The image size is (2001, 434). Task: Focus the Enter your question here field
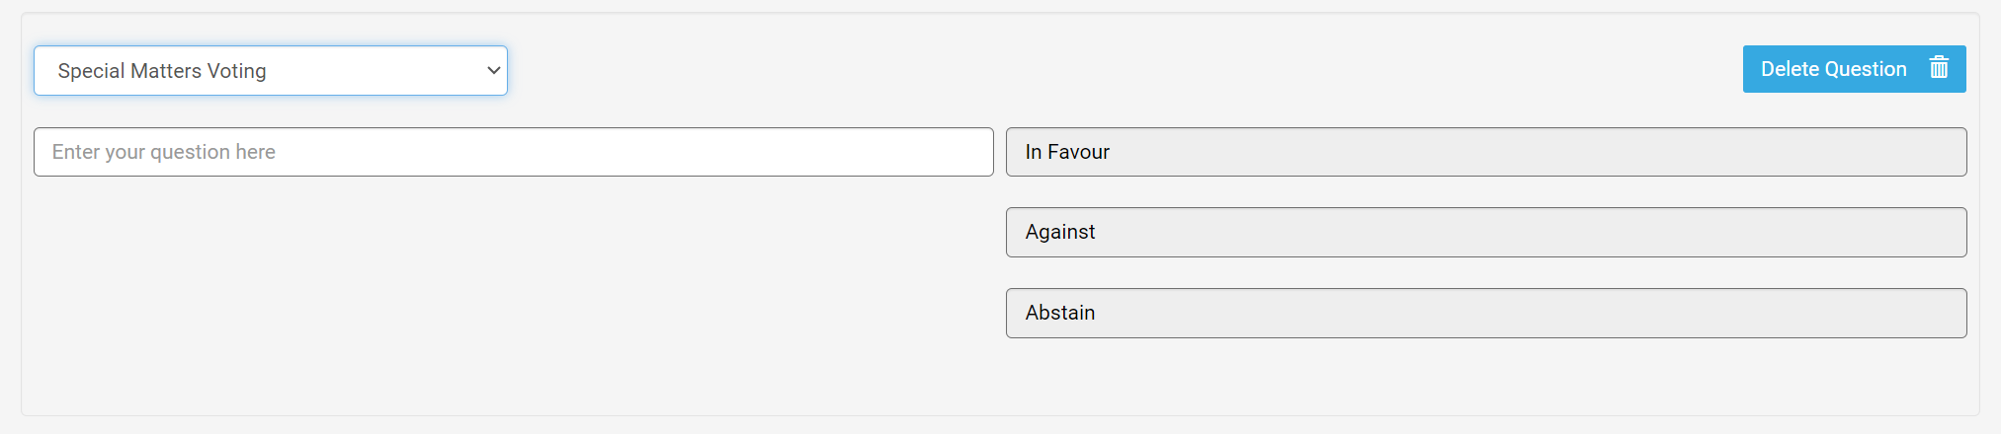pos(513,152)
